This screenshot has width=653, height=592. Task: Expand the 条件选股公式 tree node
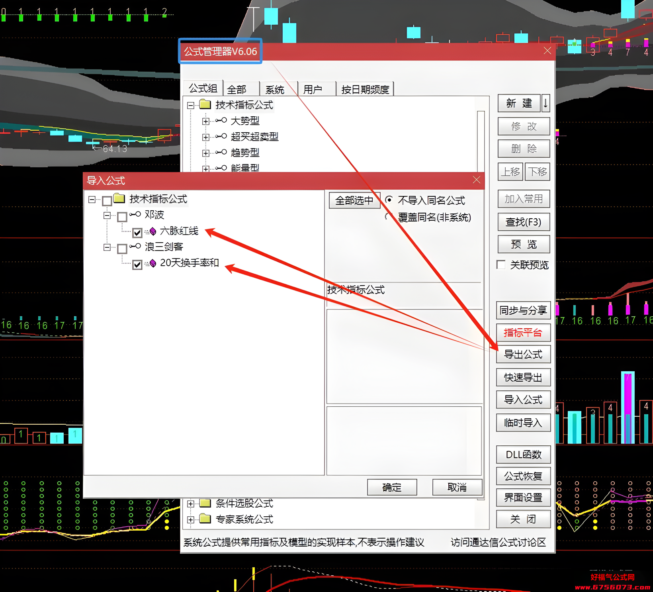191,504
